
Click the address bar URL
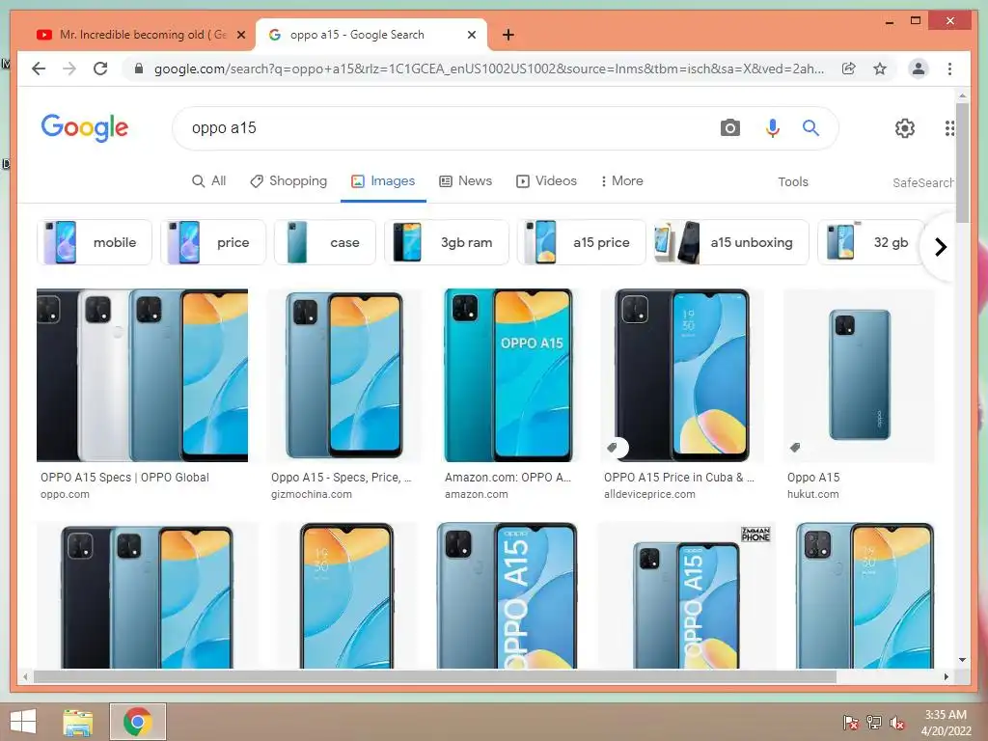(488, 69)
